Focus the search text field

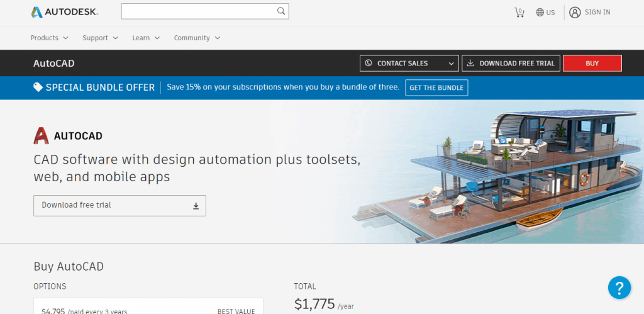(x=198, y=11)
